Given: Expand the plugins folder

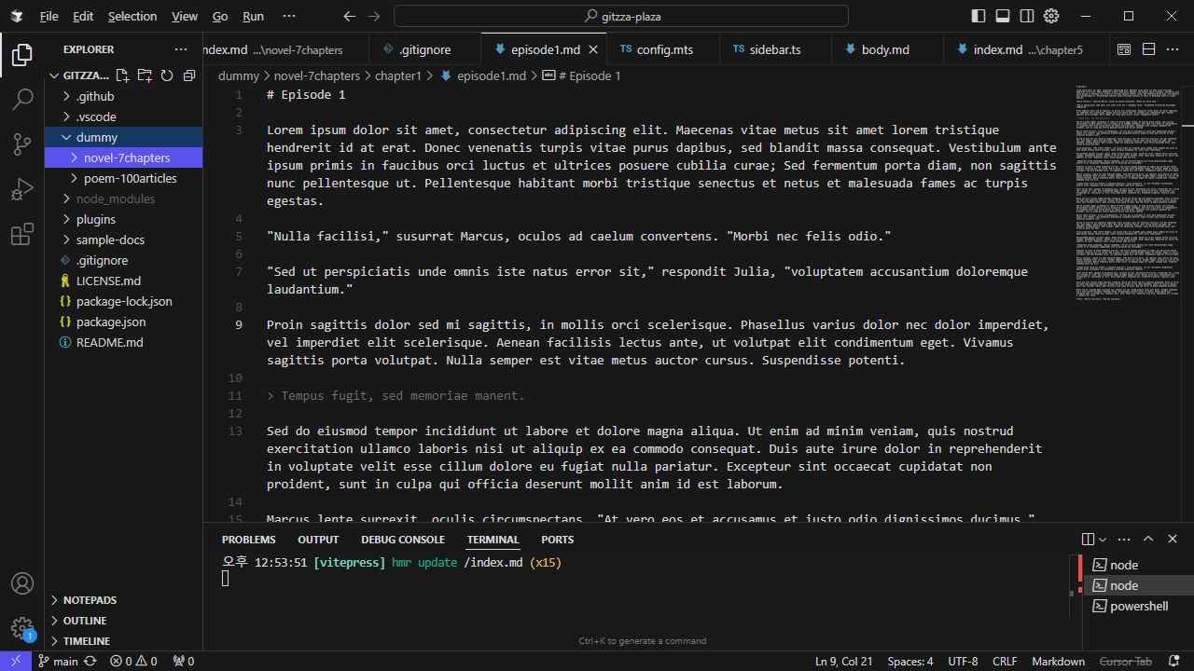Looking at the screenshot, I should click(x=123, y=219).
